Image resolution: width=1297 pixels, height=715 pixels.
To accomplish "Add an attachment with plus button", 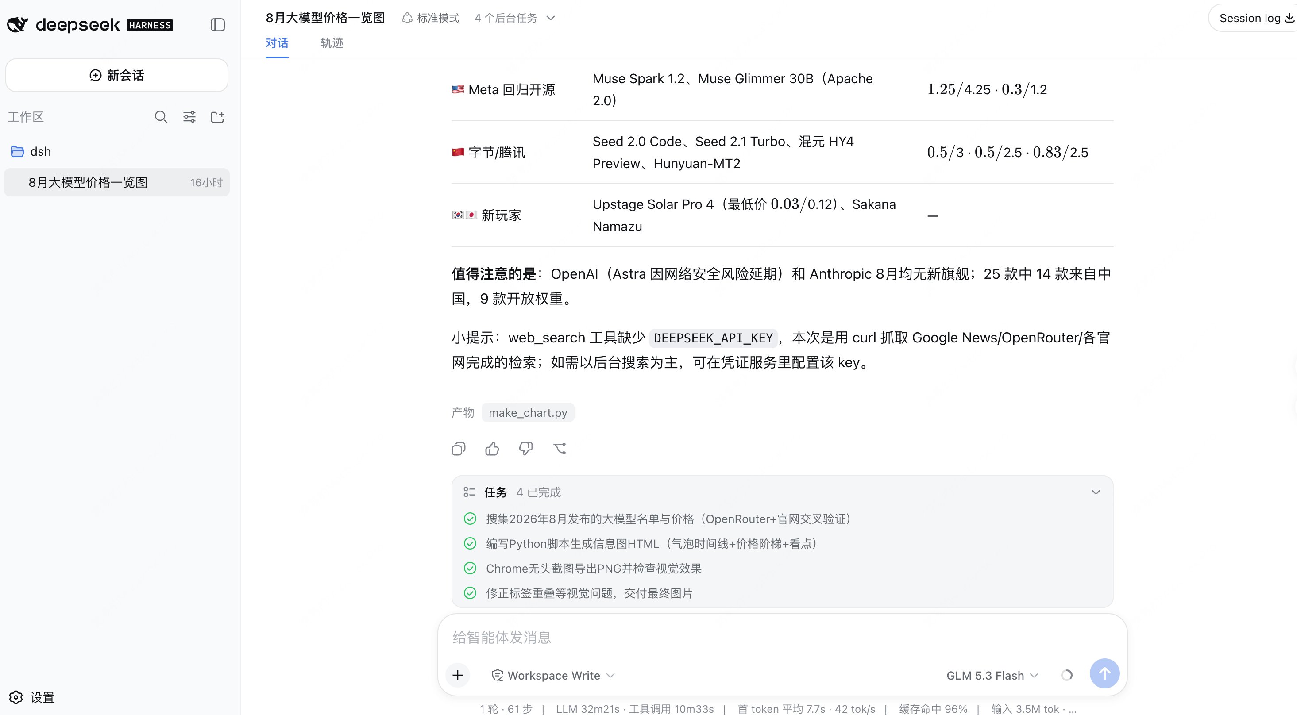I will pos(458,675).
